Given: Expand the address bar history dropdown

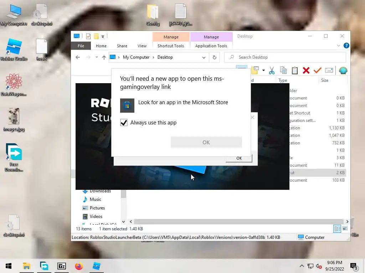Looking at the screenshot, I should 204,57.
